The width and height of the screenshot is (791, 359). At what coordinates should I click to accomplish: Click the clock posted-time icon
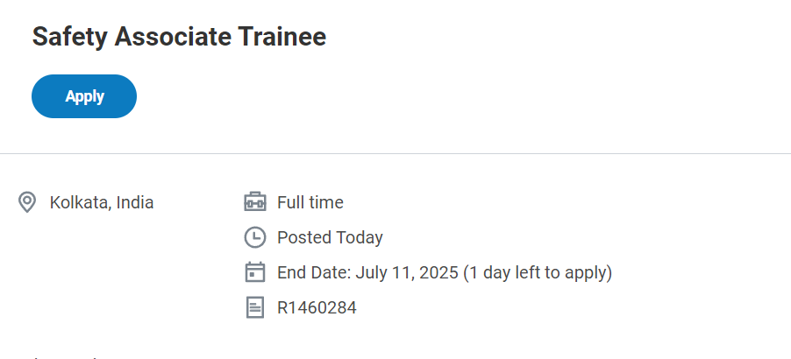tap(255, 237)
